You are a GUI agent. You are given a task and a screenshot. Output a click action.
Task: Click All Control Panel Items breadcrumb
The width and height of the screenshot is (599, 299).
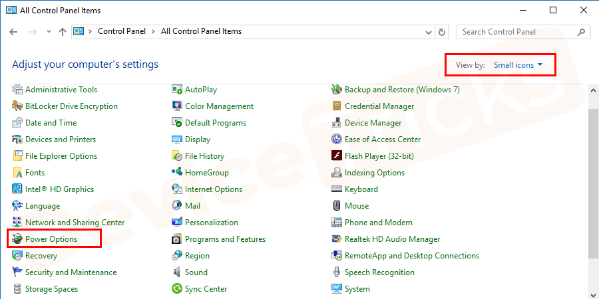pos(201,31)
